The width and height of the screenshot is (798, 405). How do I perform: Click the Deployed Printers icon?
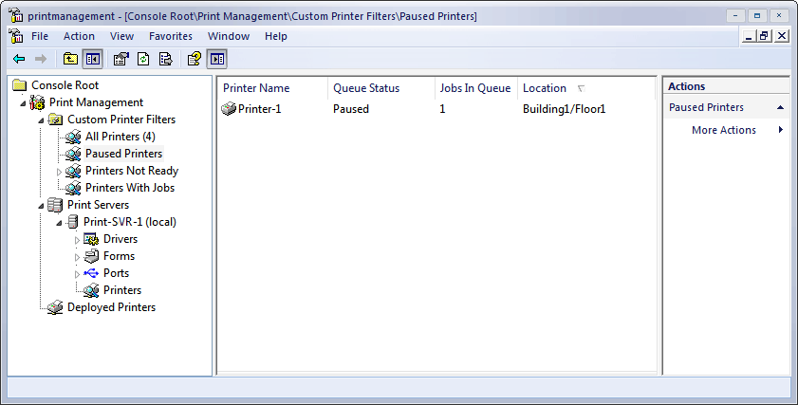click(55, 307)
